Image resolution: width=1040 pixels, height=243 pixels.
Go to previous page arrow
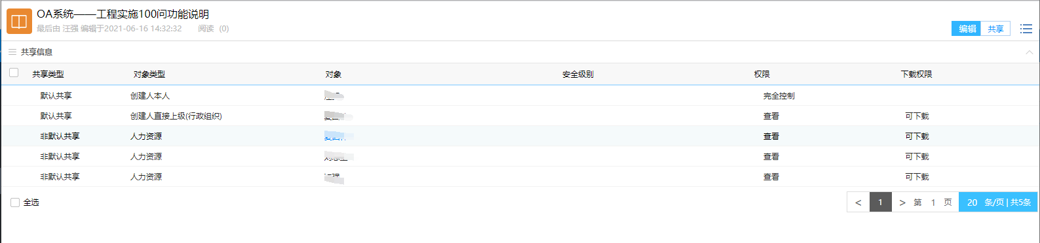858,202
